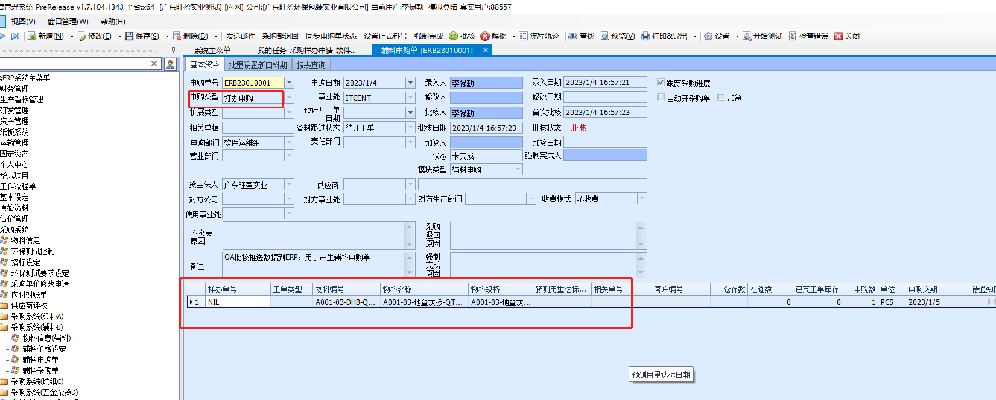The width and height of the screenshot is (996, 400).
Task: Click the red 关闭 close icon in the toolbar
Action: [x=839, y=36]
